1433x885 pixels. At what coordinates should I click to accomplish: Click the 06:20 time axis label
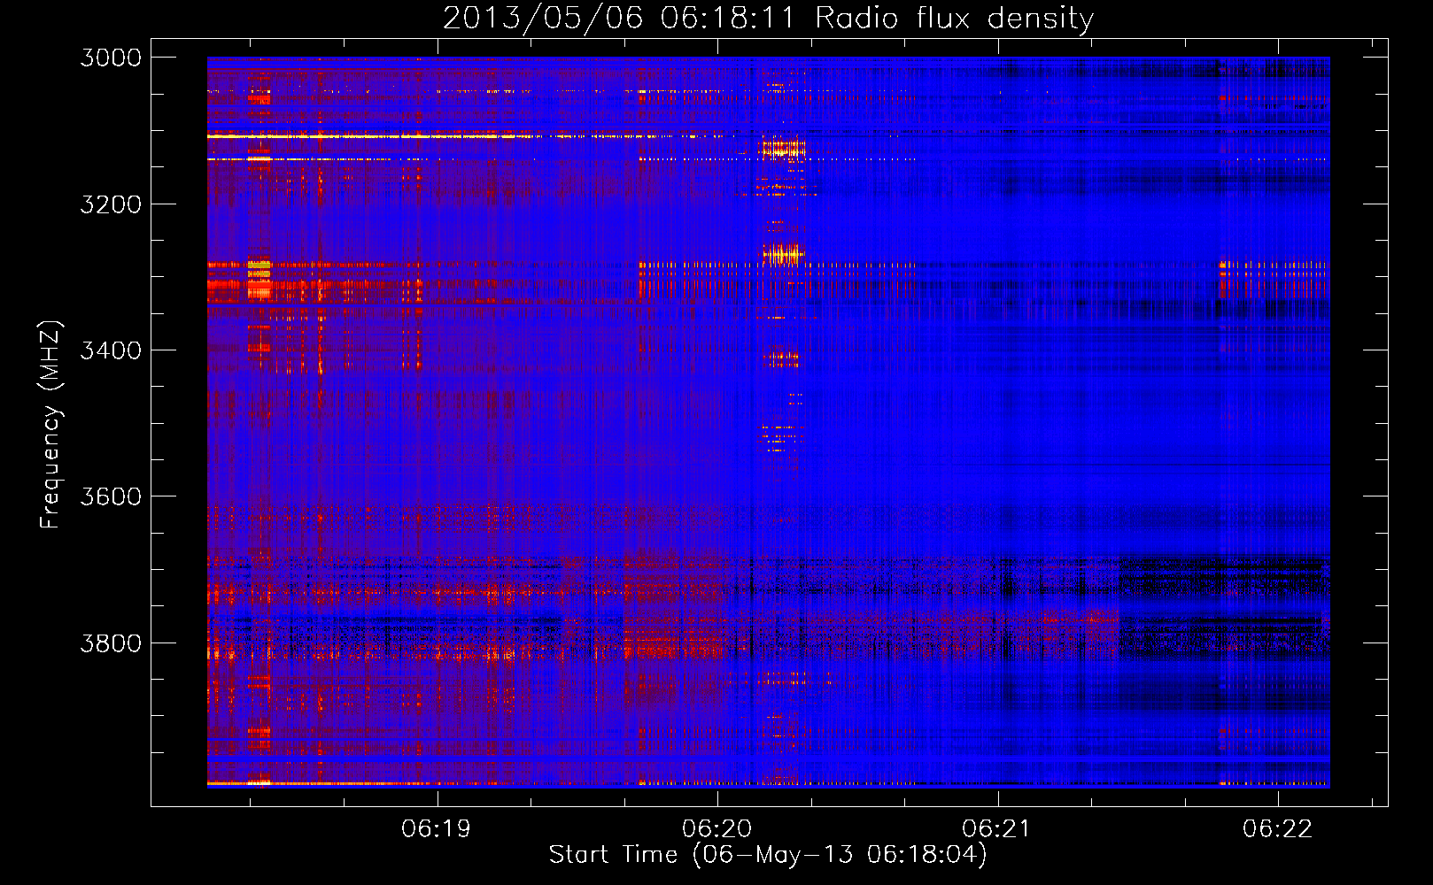pyautogui.click(x=717, y=828)
